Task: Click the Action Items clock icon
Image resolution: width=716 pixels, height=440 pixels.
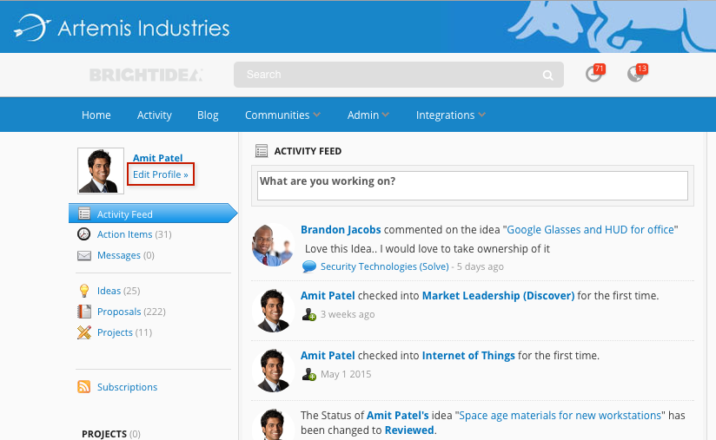Action: pos(83,234)
